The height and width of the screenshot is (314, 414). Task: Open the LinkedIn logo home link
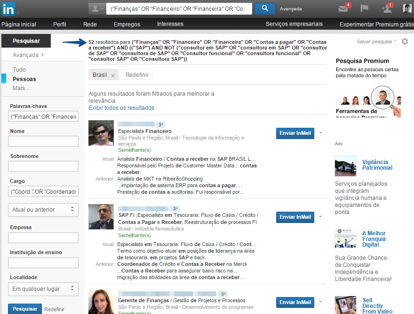[8, 9]
